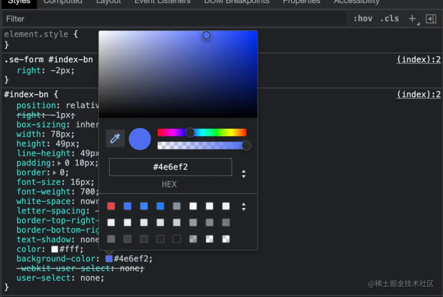The height and width of the screenshot is (297, 443).
Task: Click the 'white-space' property name
Action: (43, 201)
